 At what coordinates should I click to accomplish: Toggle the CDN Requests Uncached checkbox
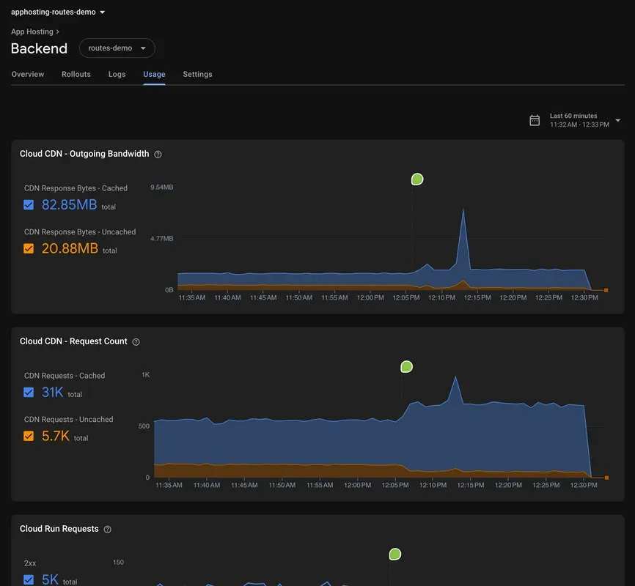point(29,436)
